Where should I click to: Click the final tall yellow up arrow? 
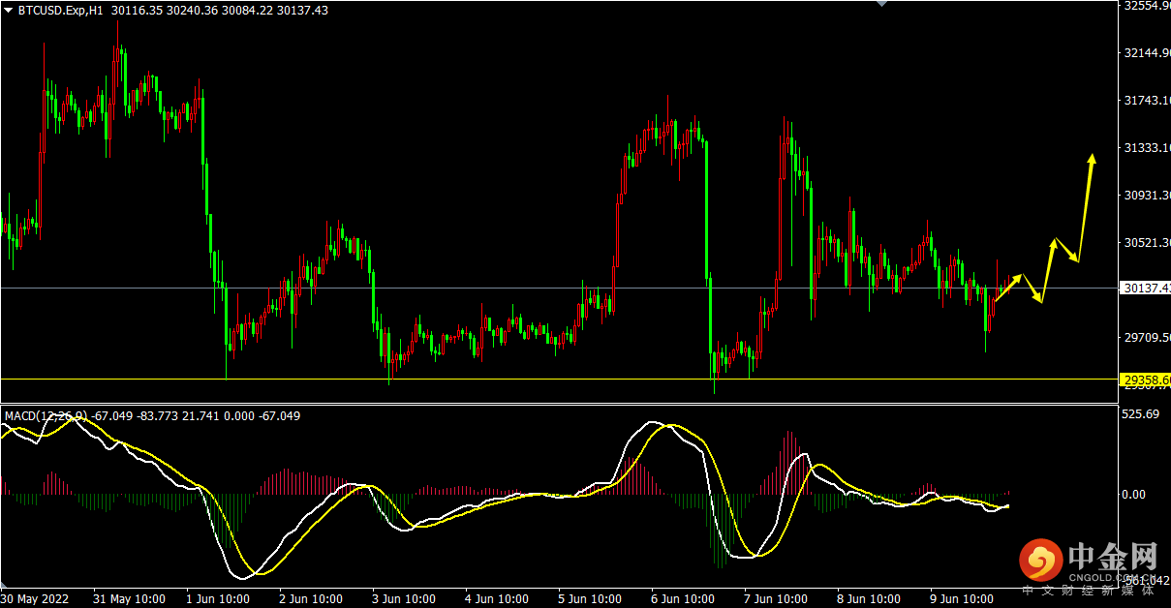pos(1087,208)
